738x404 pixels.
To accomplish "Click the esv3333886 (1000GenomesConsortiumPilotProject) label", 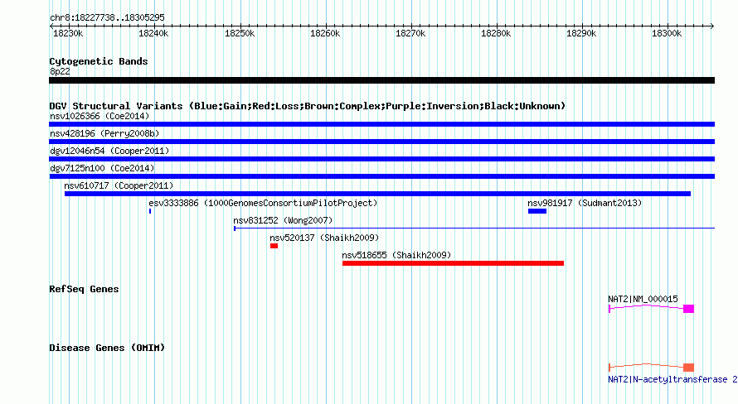I will tap(263, 203).
